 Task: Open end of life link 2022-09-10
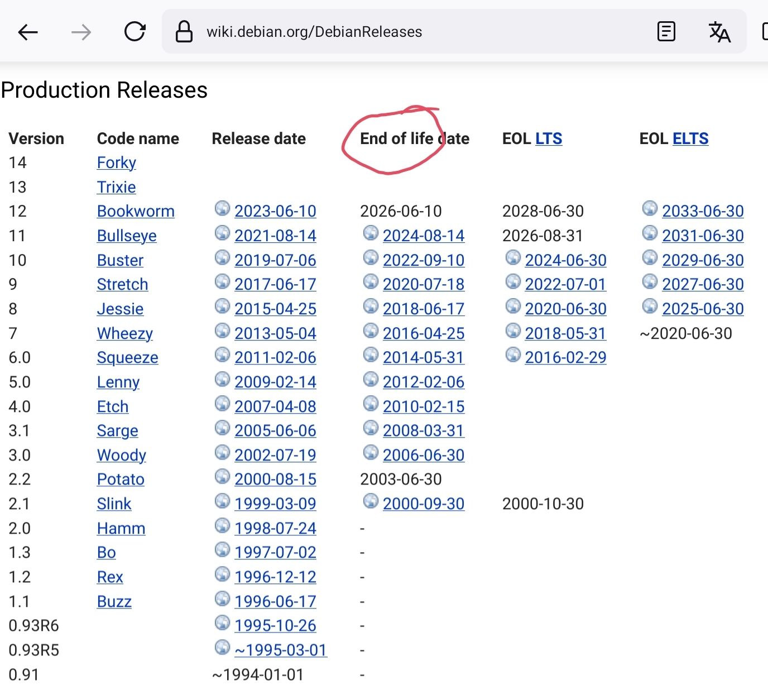424,260
